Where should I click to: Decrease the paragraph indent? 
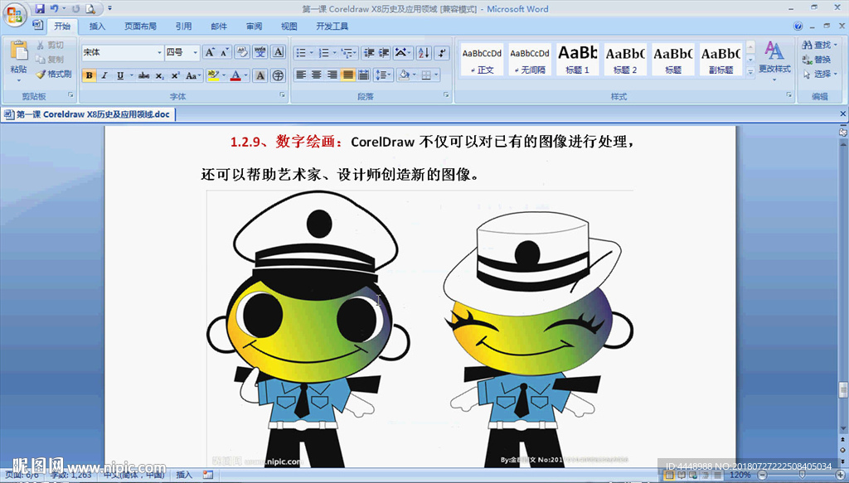tap(369, 52)
